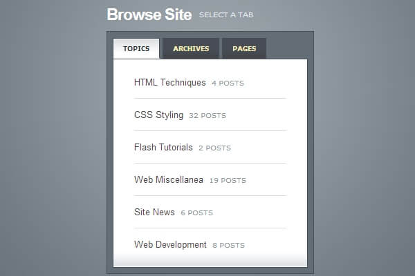415x276 pixels.
Task: Open the Web Miscellanea topic
Action: click(x=169, y=180)
